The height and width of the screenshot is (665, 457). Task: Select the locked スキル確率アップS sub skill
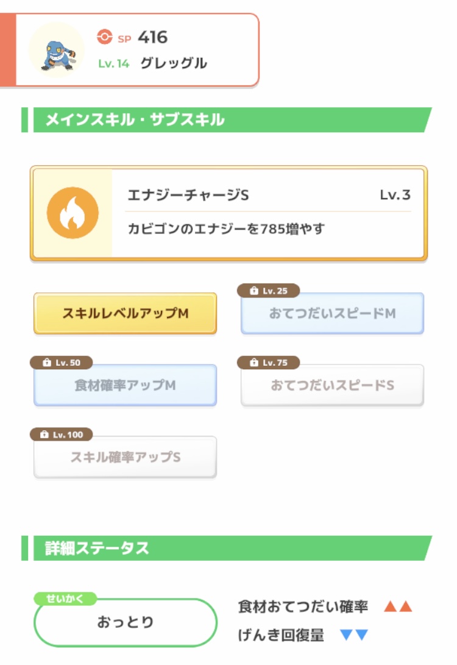[x=125, y=457]
